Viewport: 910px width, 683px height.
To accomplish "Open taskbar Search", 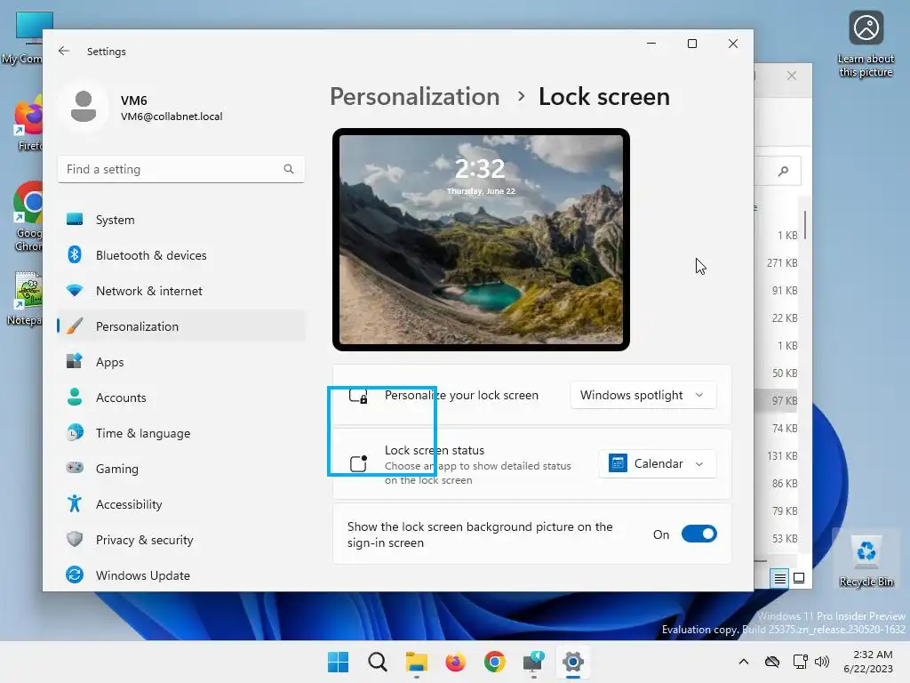I will pos(377,662).
